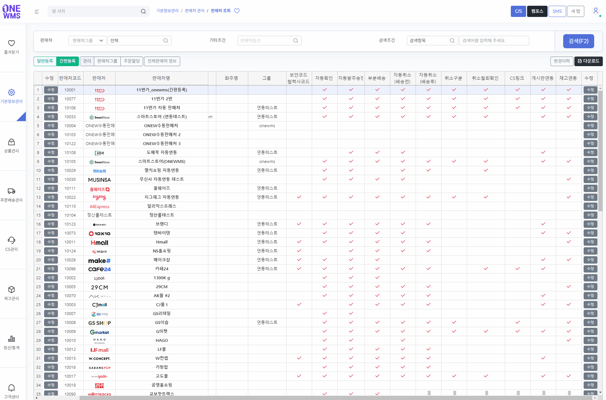Click the horizontal scrollbar under the table

click(x=335, y=398)
